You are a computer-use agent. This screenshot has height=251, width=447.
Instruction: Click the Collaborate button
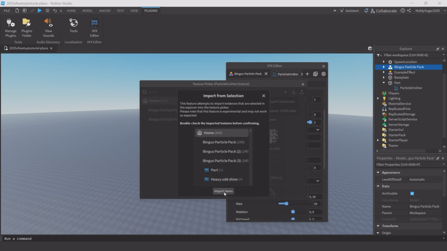(384, 10)
